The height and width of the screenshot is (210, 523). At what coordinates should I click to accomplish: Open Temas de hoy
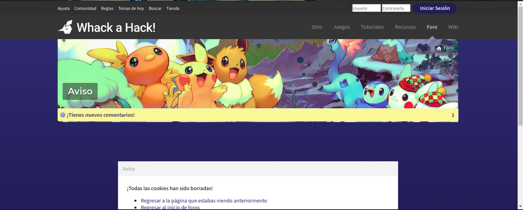[131, 8]
